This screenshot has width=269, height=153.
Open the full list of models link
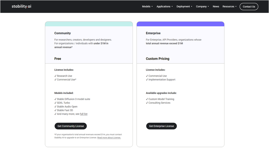pos(84,114)
